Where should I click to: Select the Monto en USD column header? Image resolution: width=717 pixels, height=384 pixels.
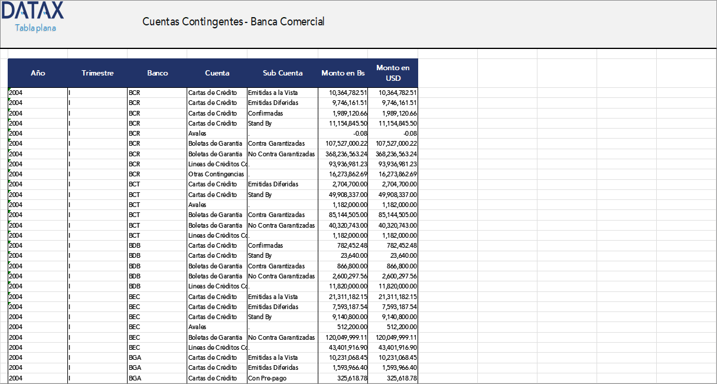393,73
